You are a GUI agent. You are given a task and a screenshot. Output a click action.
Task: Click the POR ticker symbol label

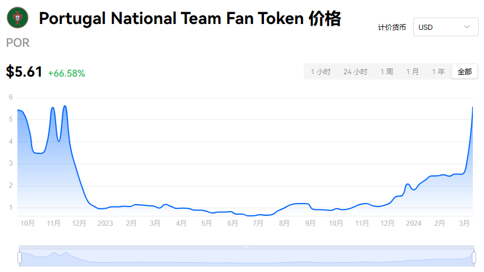(x=18, y=43)
